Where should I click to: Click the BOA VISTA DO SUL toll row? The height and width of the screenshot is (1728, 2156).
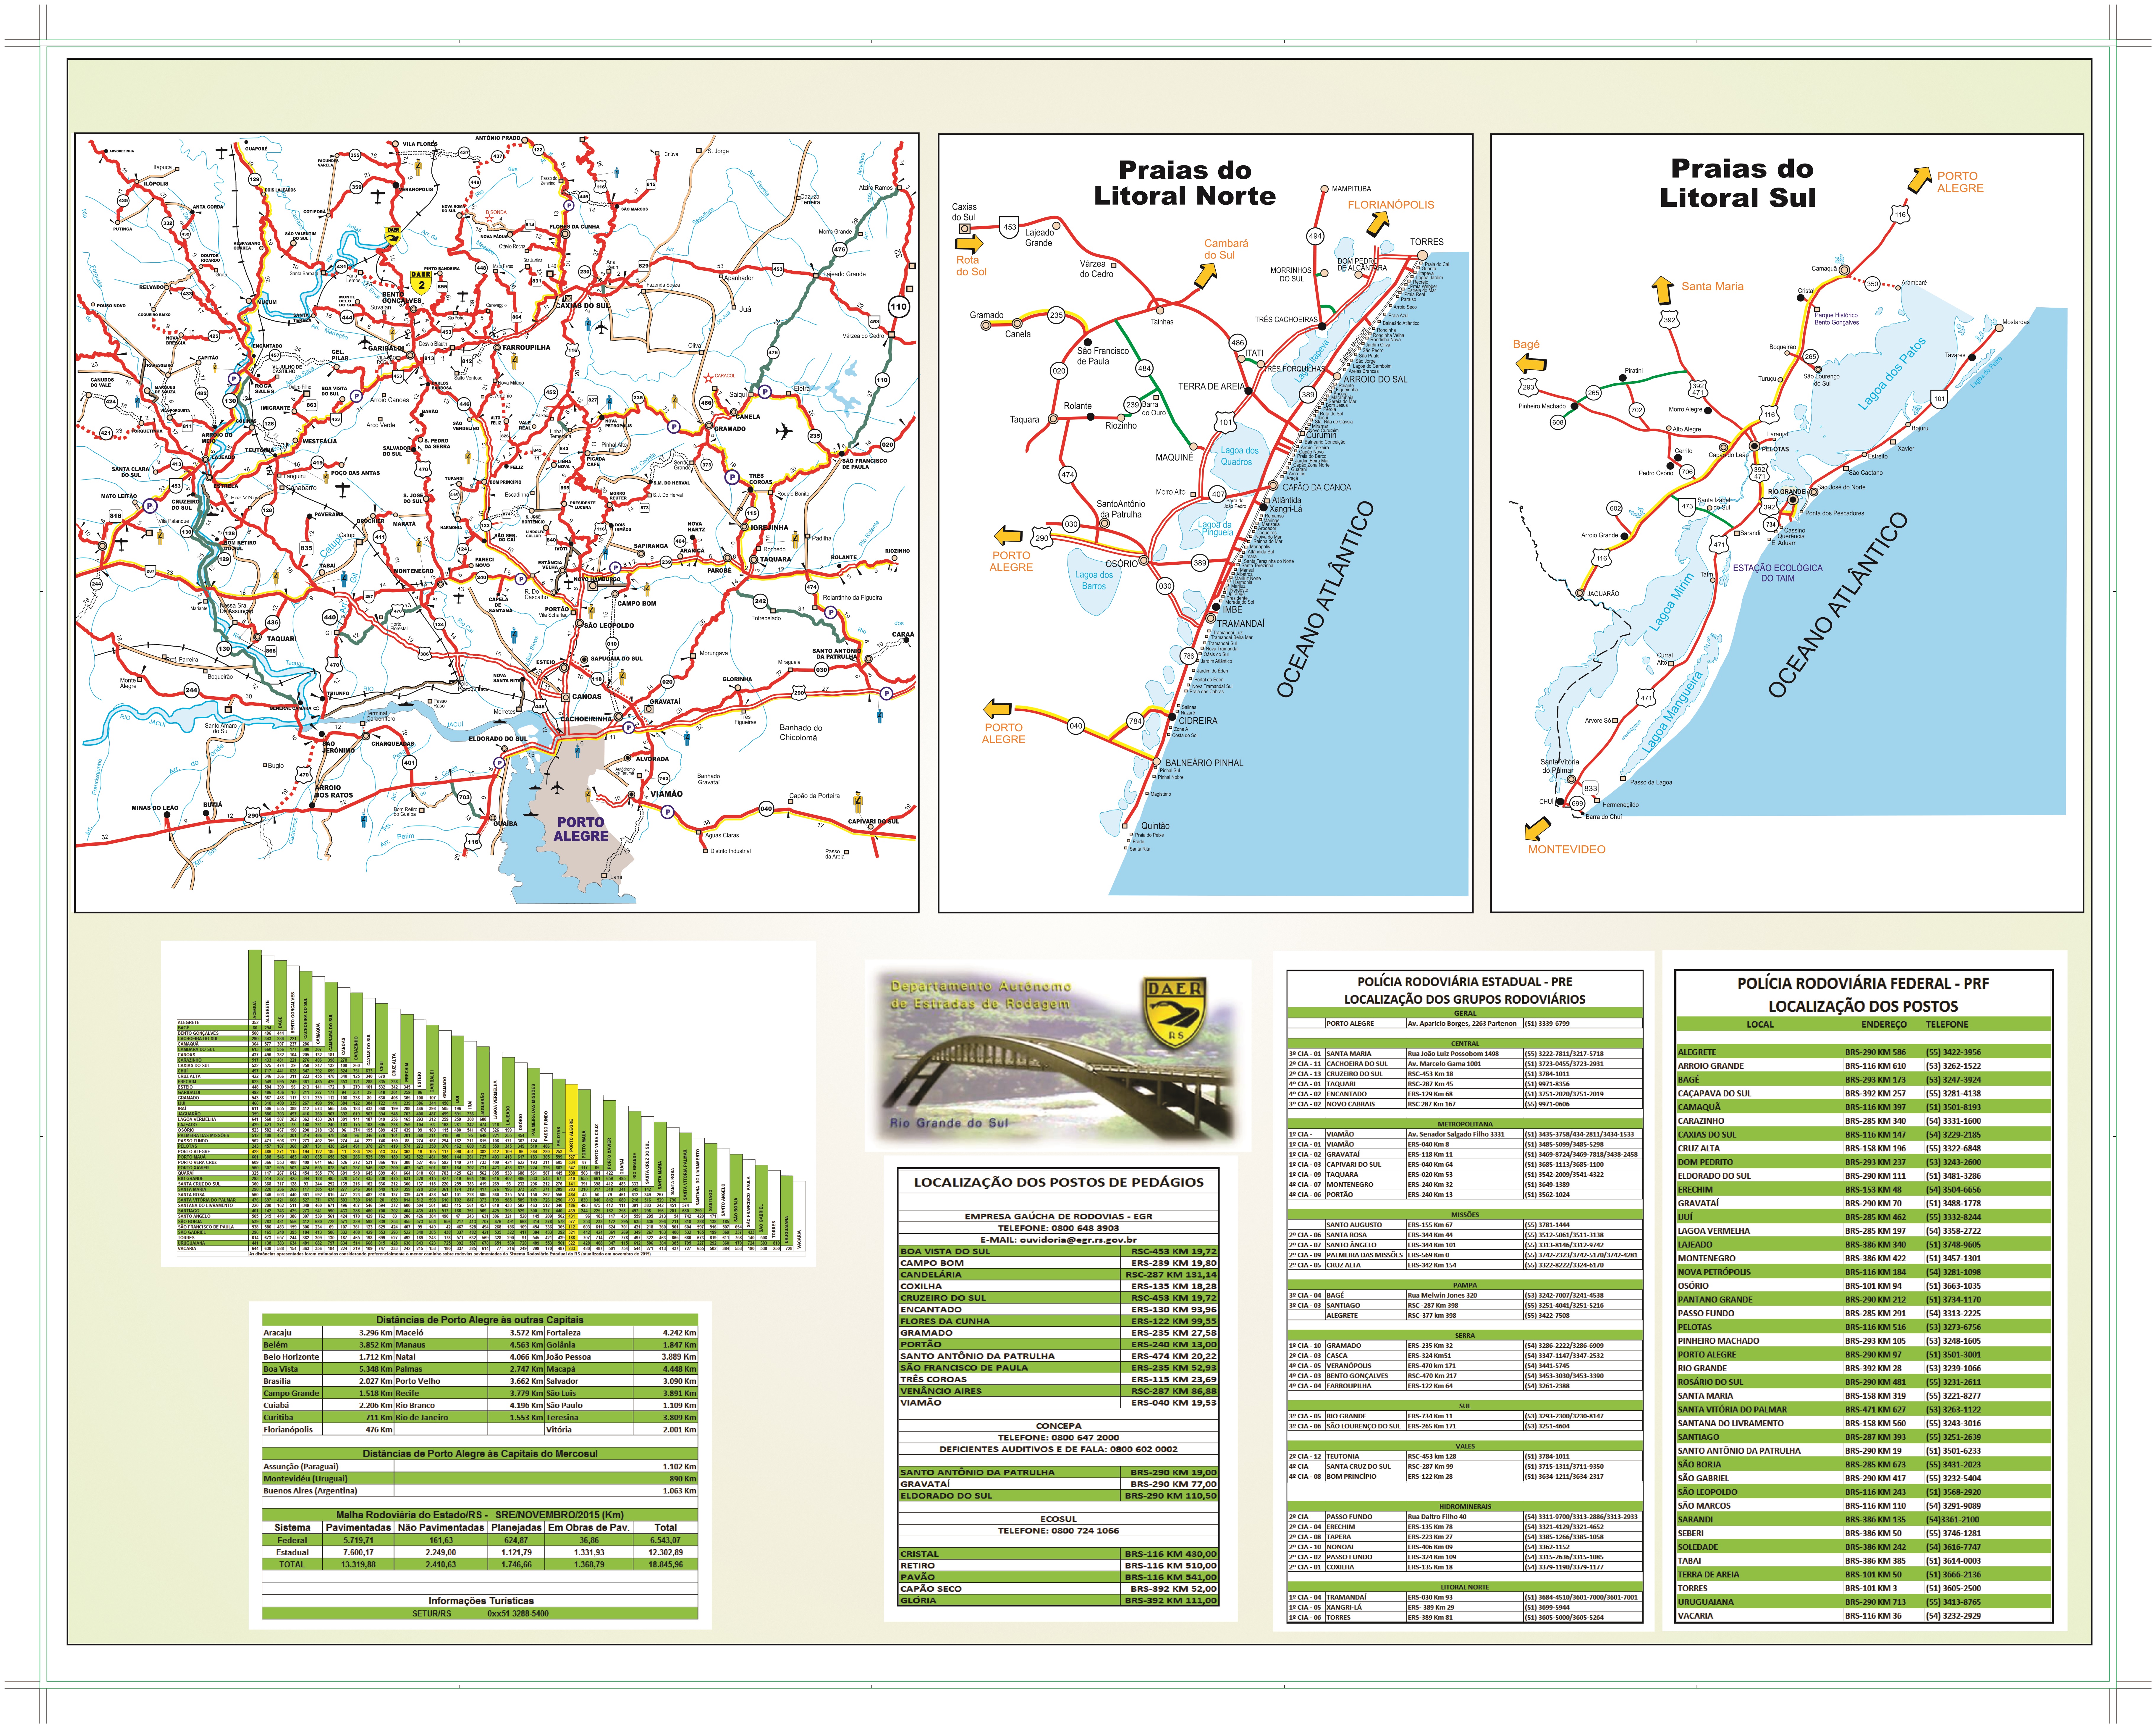click(1058, 1251)
